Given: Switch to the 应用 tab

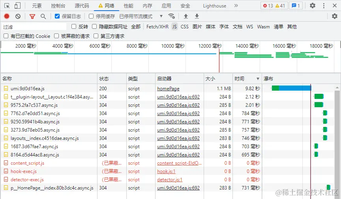Looking at the screenshot, I should (x=166, y=6).
